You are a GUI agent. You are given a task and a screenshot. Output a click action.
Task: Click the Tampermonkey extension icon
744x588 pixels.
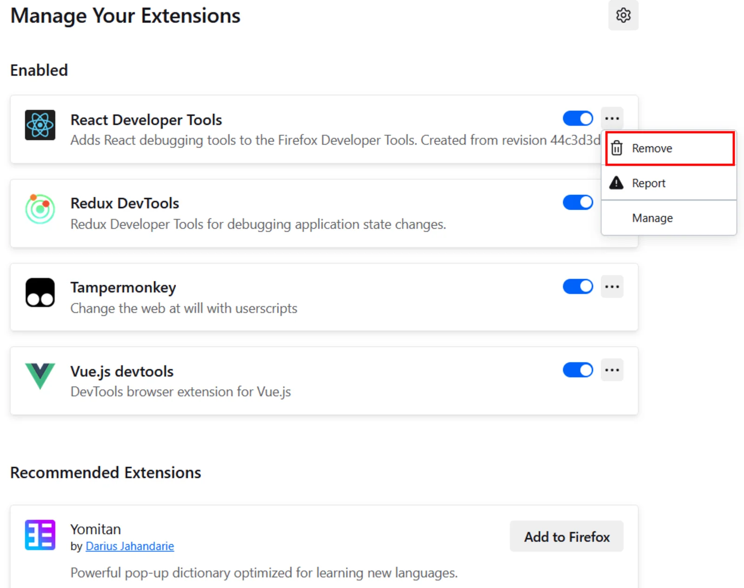(x=40, y=293)
